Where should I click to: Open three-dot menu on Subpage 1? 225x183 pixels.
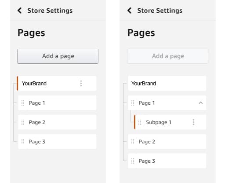coord(193,122)
